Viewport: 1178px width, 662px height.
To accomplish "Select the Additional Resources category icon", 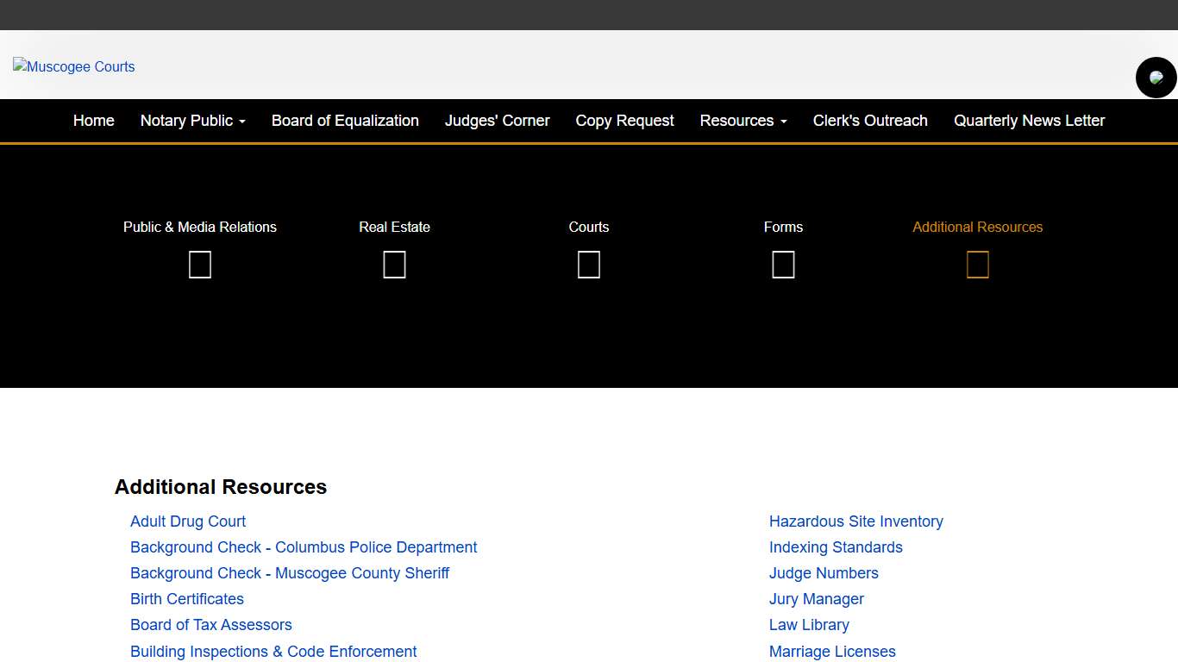I will click(x=977, y=265).
